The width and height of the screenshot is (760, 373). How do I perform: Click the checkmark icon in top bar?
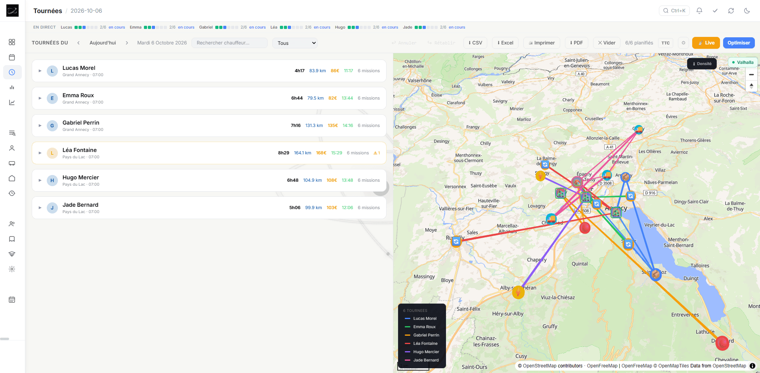pyautogui.click(x=715, y=11)
